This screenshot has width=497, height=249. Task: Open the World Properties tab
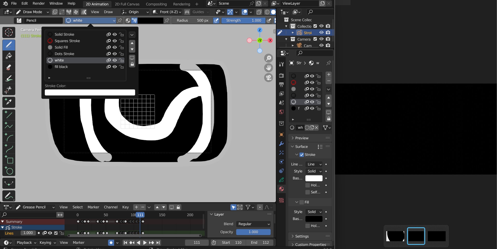click(281, 112)
